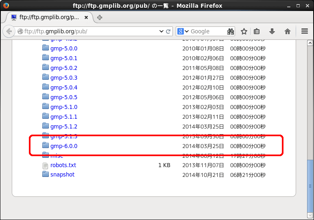Open the gmp-5.0.2 directory link
The image size is (314, 220).
(x=64, y=68)
